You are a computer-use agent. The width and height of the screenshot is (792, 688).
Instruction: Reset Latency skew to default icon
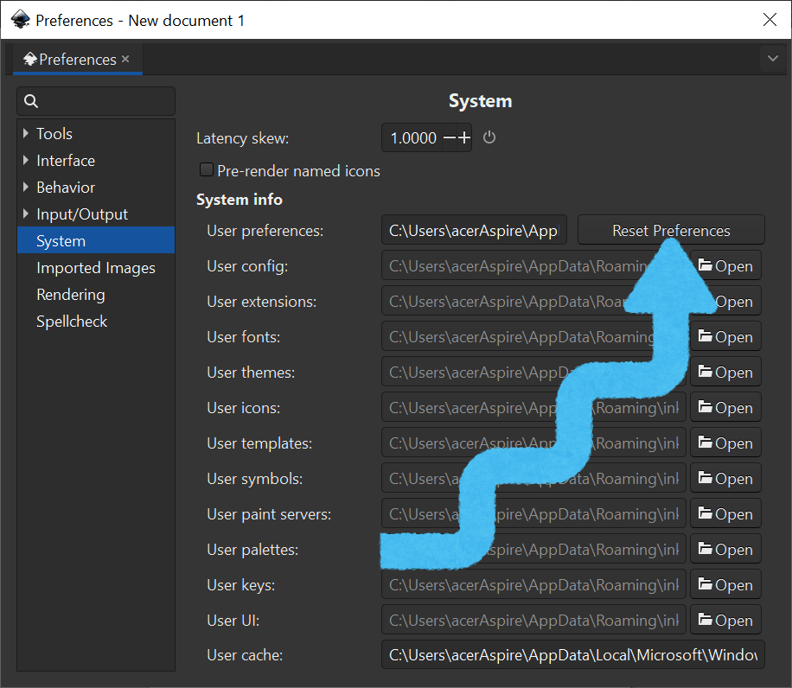coord(489,137)
